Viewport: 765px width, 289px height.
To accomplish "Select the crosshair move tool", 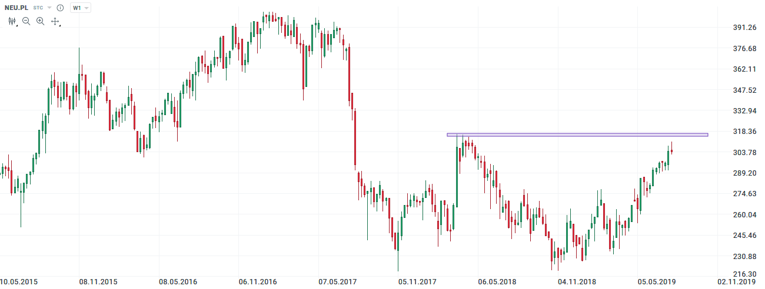I will 55,21.
